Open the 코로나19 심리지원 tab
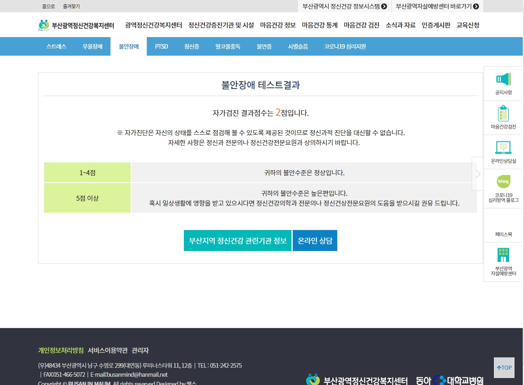Screen dimensions: 524x385 coord(345,47)
